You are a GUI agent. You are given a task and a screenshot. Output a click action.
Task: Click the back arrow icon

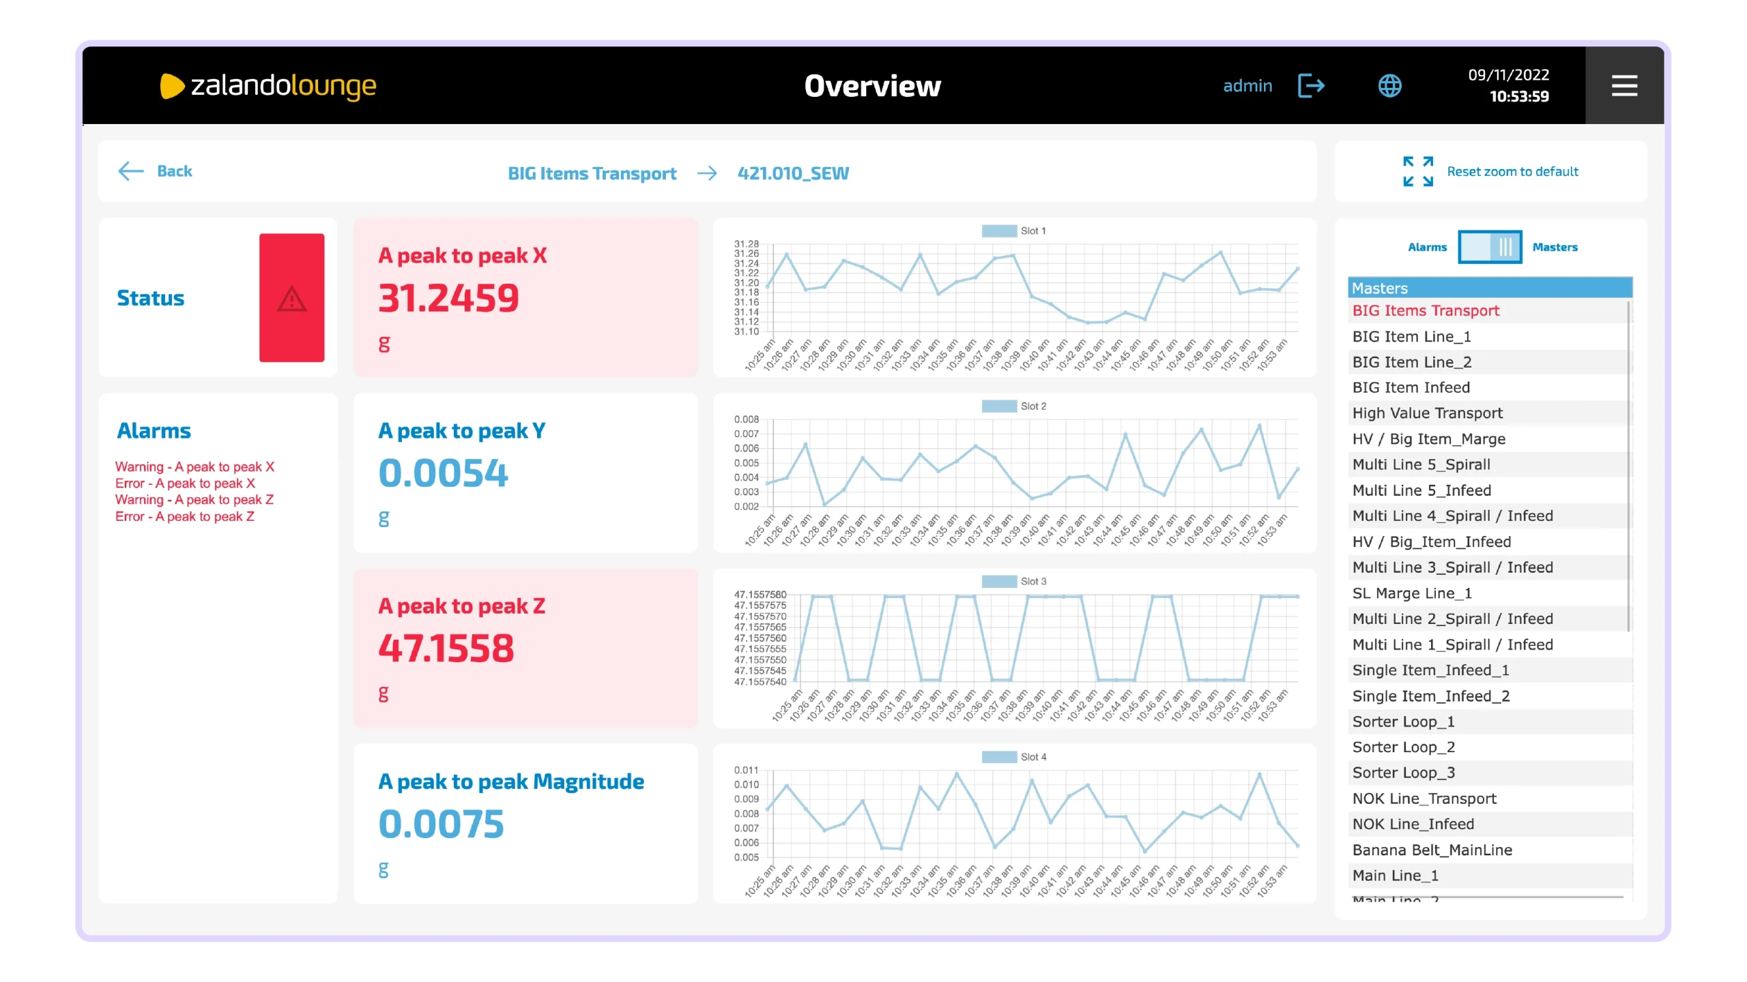click(x=130, y=171)
